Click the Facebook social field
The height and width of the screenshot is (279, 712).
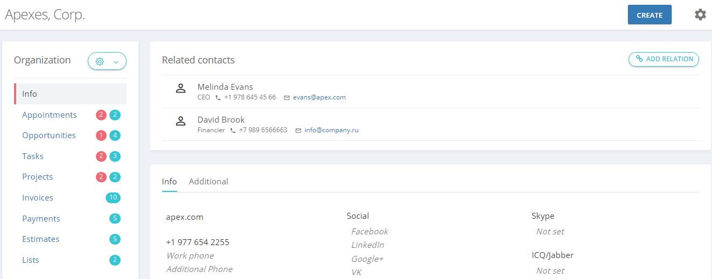(369, 232)
